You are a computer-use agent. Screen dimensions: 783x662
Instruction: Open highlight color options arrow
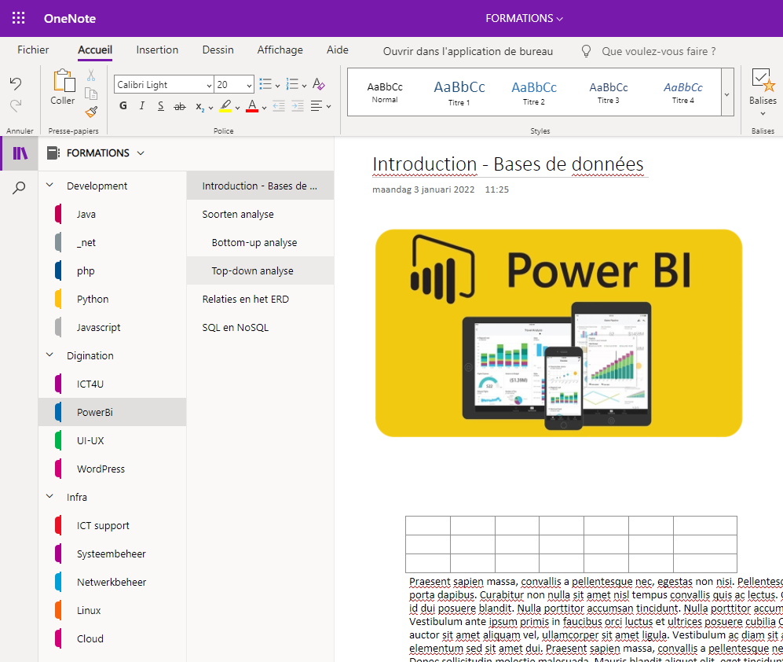[x=238, y=108]
